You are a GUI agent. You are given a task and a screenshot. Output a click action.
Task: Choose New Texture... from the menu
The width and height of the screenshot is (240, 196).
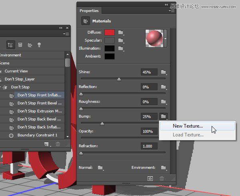pyautogui.click(x=197, y=126)
